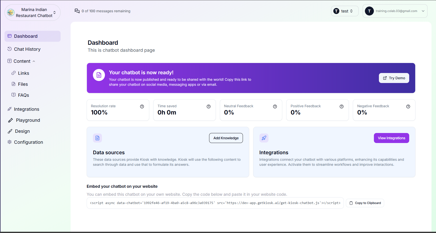Click the Data sources document icon
The height and width of the screenshot is (233, 436).
click(97, 138)
